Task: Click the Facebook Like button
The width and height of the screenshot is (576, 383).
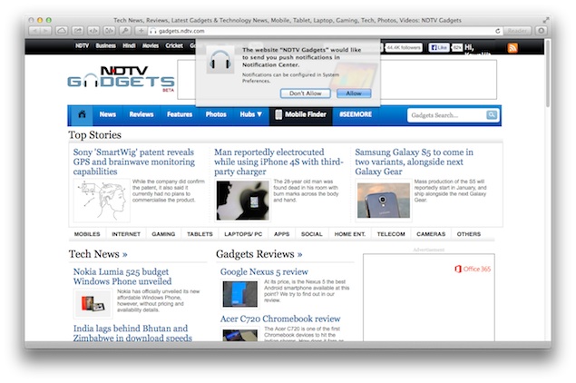Action: point(439,48)
